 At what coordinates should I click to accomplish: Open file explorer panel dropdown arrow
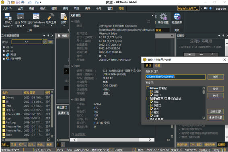44,36
